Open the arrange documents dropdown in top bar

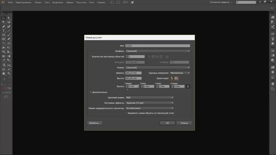coord(125,2)
